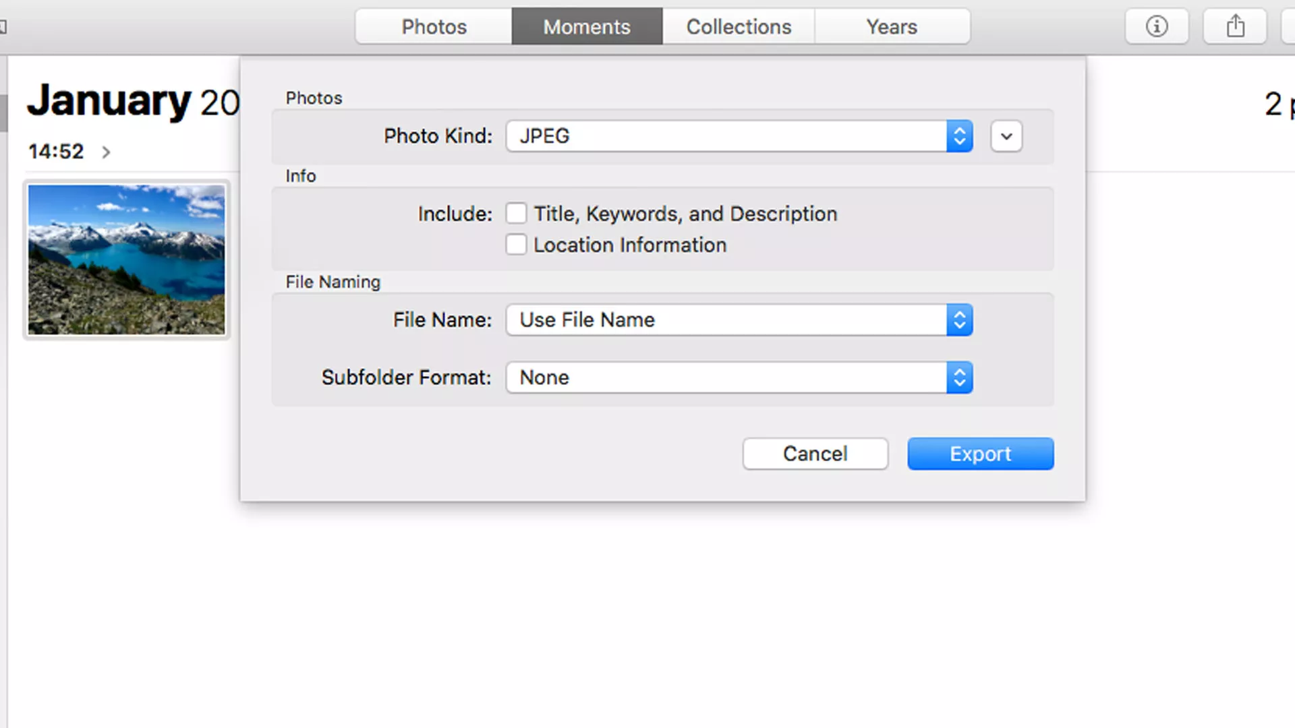Switch to the Photos tab
Viewport: 1295px width, 728px height.
tap(434, 26)
